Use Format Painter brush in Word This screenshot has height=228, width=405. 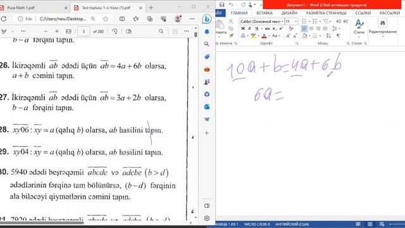[231, 35]
